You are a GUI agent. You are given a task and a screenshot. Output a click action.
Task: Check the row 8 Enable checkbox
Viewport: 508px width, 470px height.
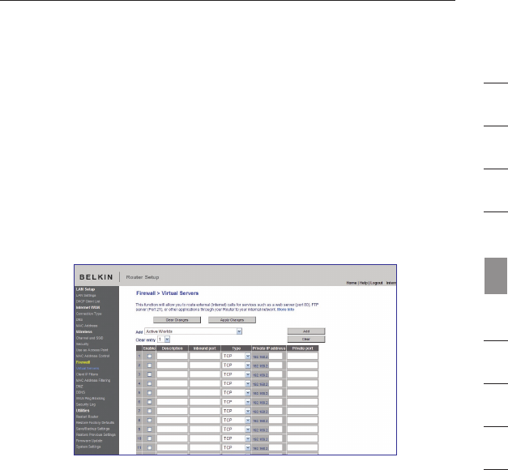coord(149,420)
